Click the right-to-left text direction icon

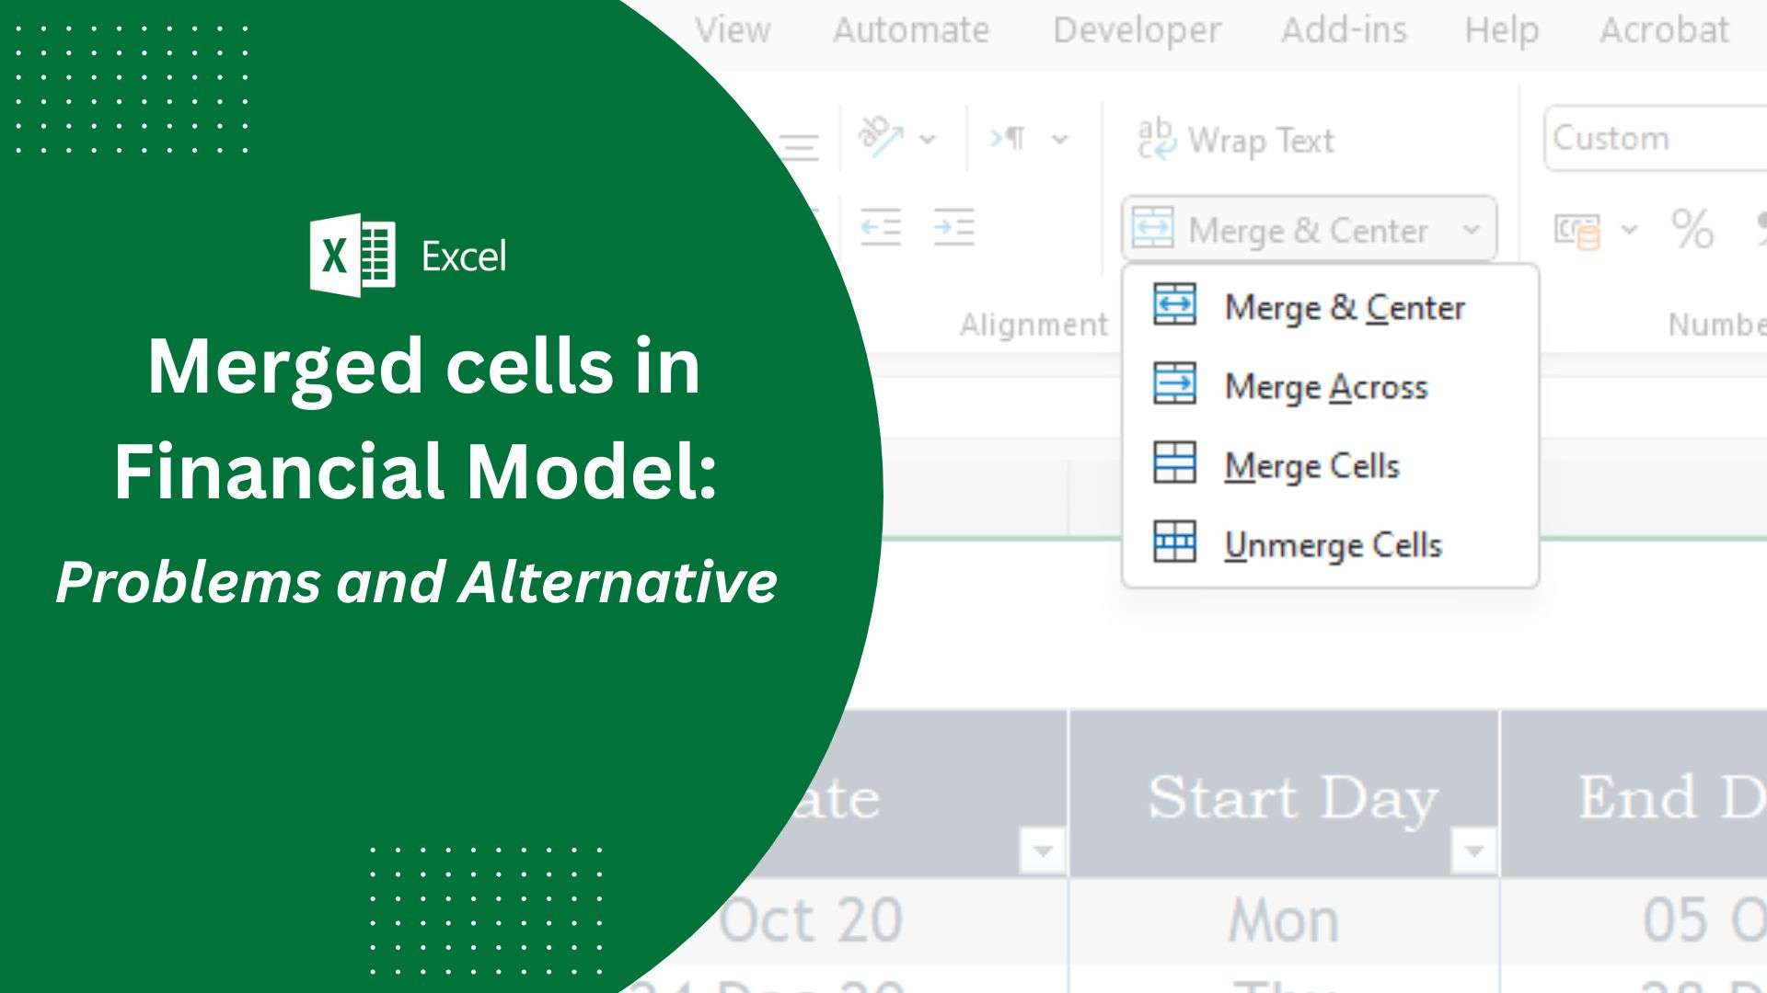point(1009,139)
